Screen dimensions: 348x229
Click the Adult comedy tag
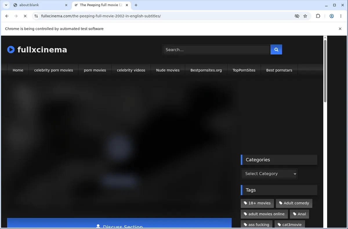pyautogui.click(x=294, y=203)
